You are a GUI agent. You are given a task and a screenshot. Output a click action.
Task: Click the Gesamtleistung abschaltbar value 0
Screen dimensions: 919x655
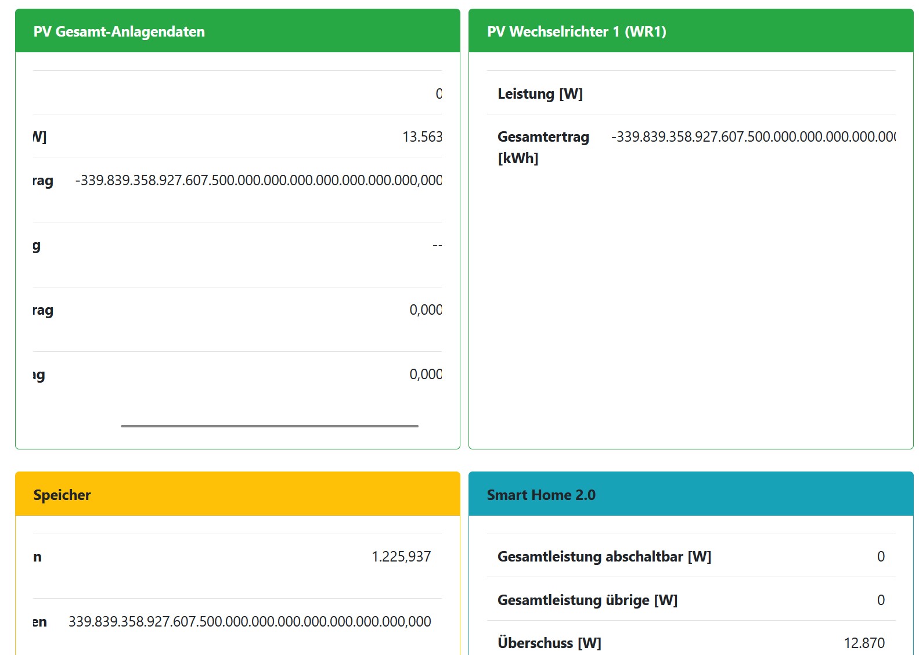tap(881, 557)
